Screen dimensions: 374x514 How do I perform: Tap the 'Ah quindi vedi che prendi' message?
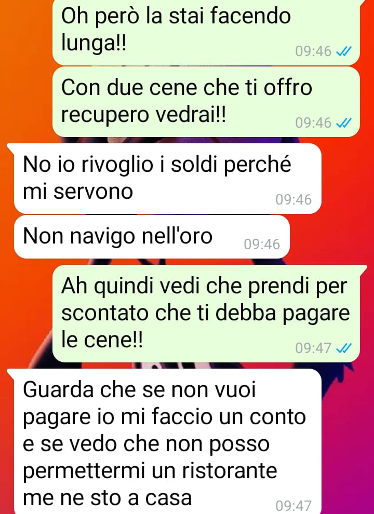[206, 314]
